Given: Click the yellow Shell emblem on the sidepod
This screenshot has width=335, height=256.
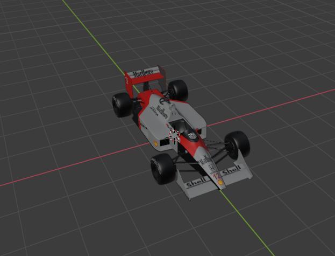Looking at the screenshot, I should [x=156, y=143].
